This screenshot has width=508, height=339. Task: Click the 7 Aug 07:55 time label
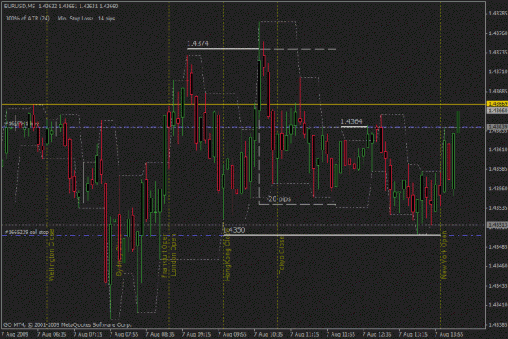coord(124,334)
